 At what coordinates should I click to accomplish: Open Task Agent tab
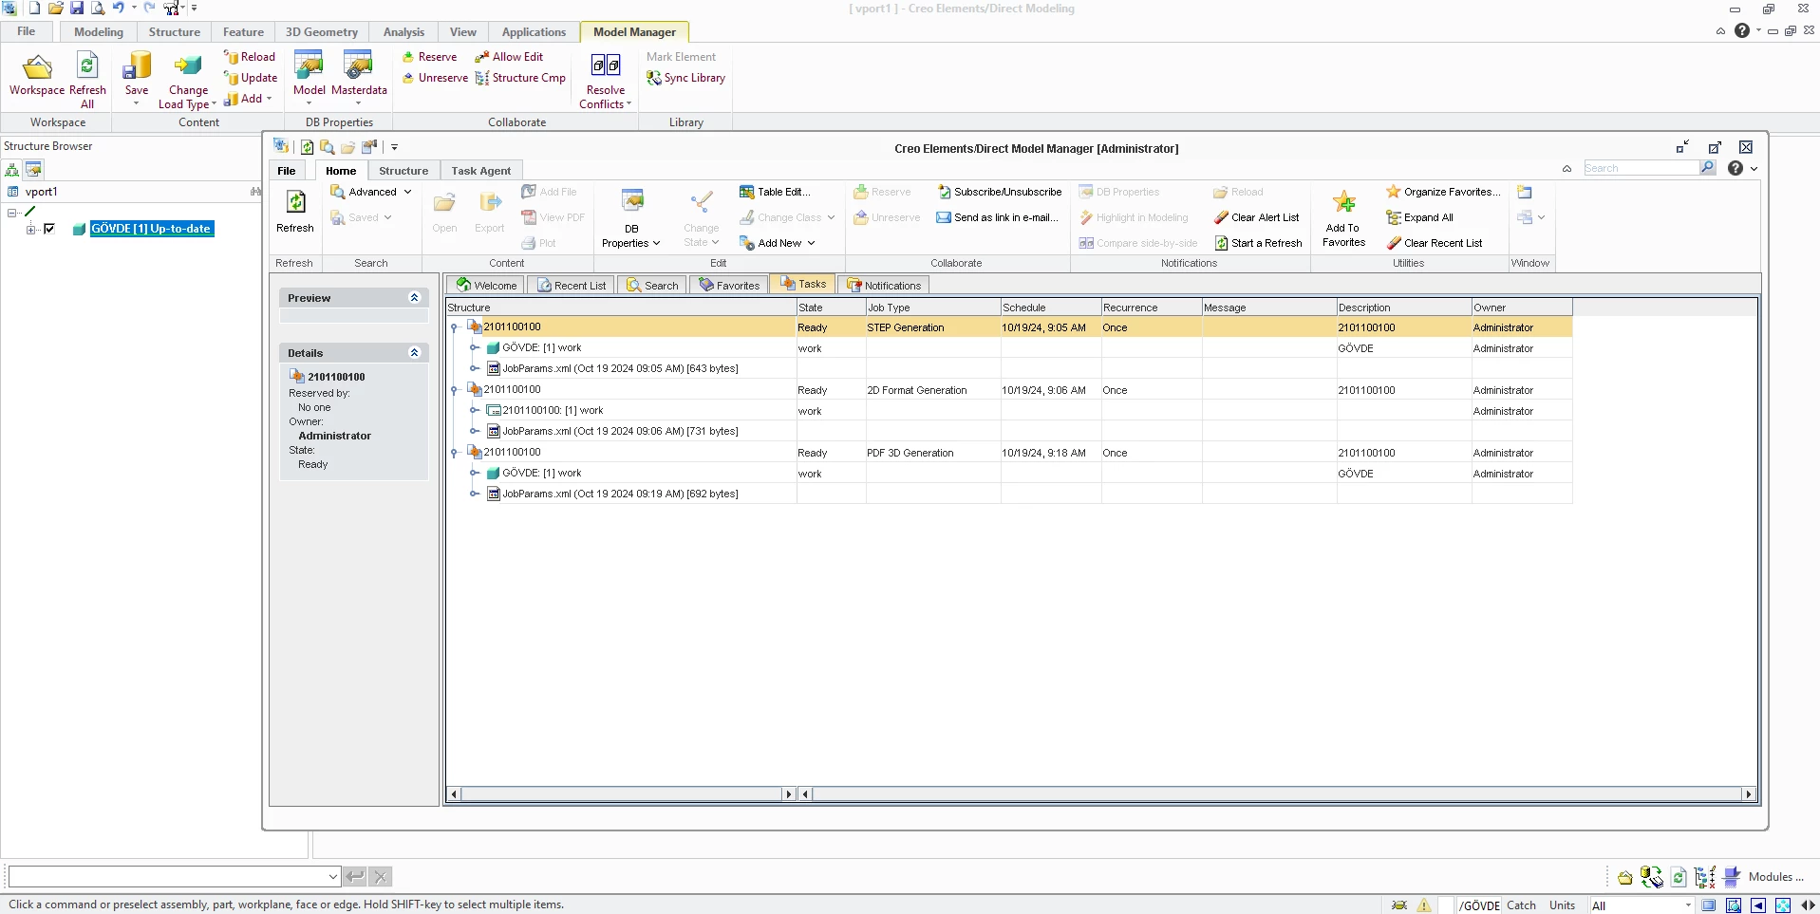[480, 171]
